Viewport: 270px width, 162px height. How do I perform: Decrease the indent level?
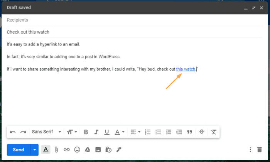pyautogui.click(x=169, y=132)
